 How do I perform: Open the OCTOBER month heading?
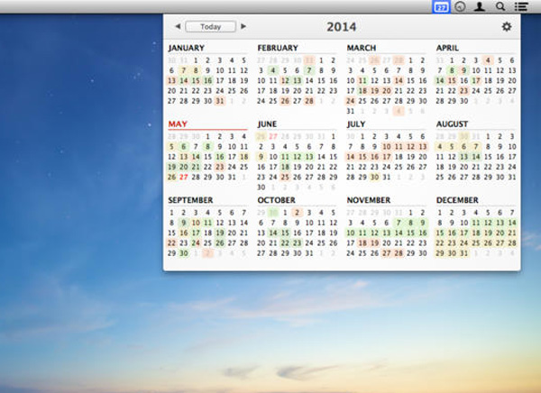(x=277, y=200)
